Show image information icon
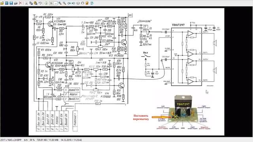The width and height of the screenshot is (253, 142). 46,3
